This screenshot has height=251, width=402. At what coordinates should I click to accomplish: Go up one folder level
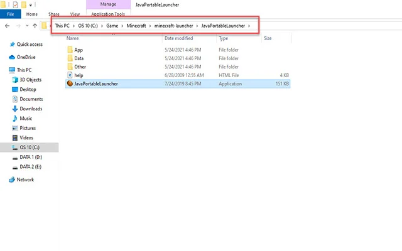pyautogui.click(x=35, y=26)
